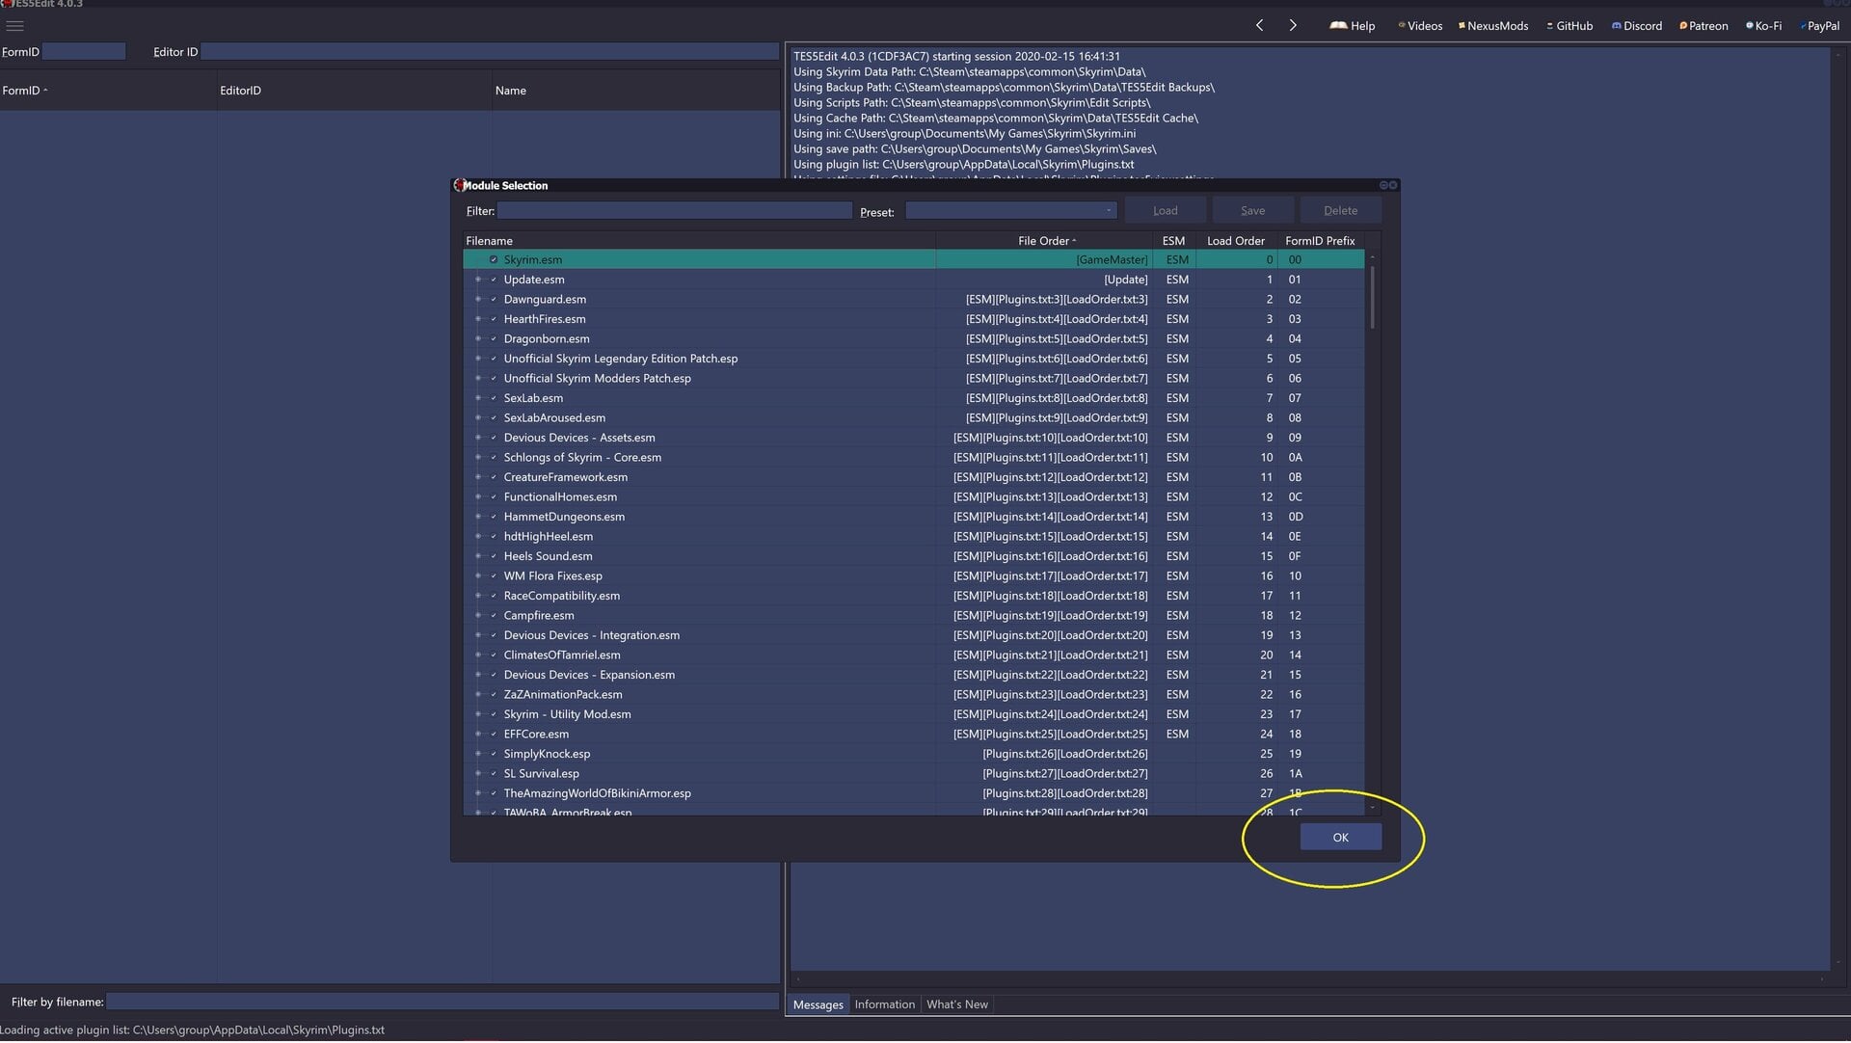1851x1043 pixels.
Task: Select the Heels Sound.esm row
Action: click(x=913, y=556)
